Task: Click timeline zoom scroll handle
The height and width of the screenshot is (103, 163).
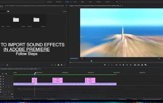Action: coord(13,97)
